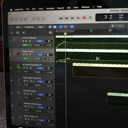Start recording with red Record button

[84, 18]
